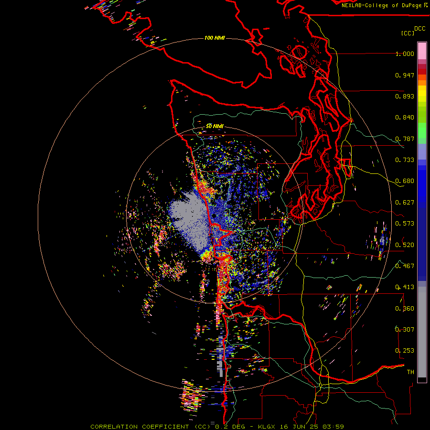Click the red segment of the color scale
Screen dimensions: 430x430
[x=422, y=72]
